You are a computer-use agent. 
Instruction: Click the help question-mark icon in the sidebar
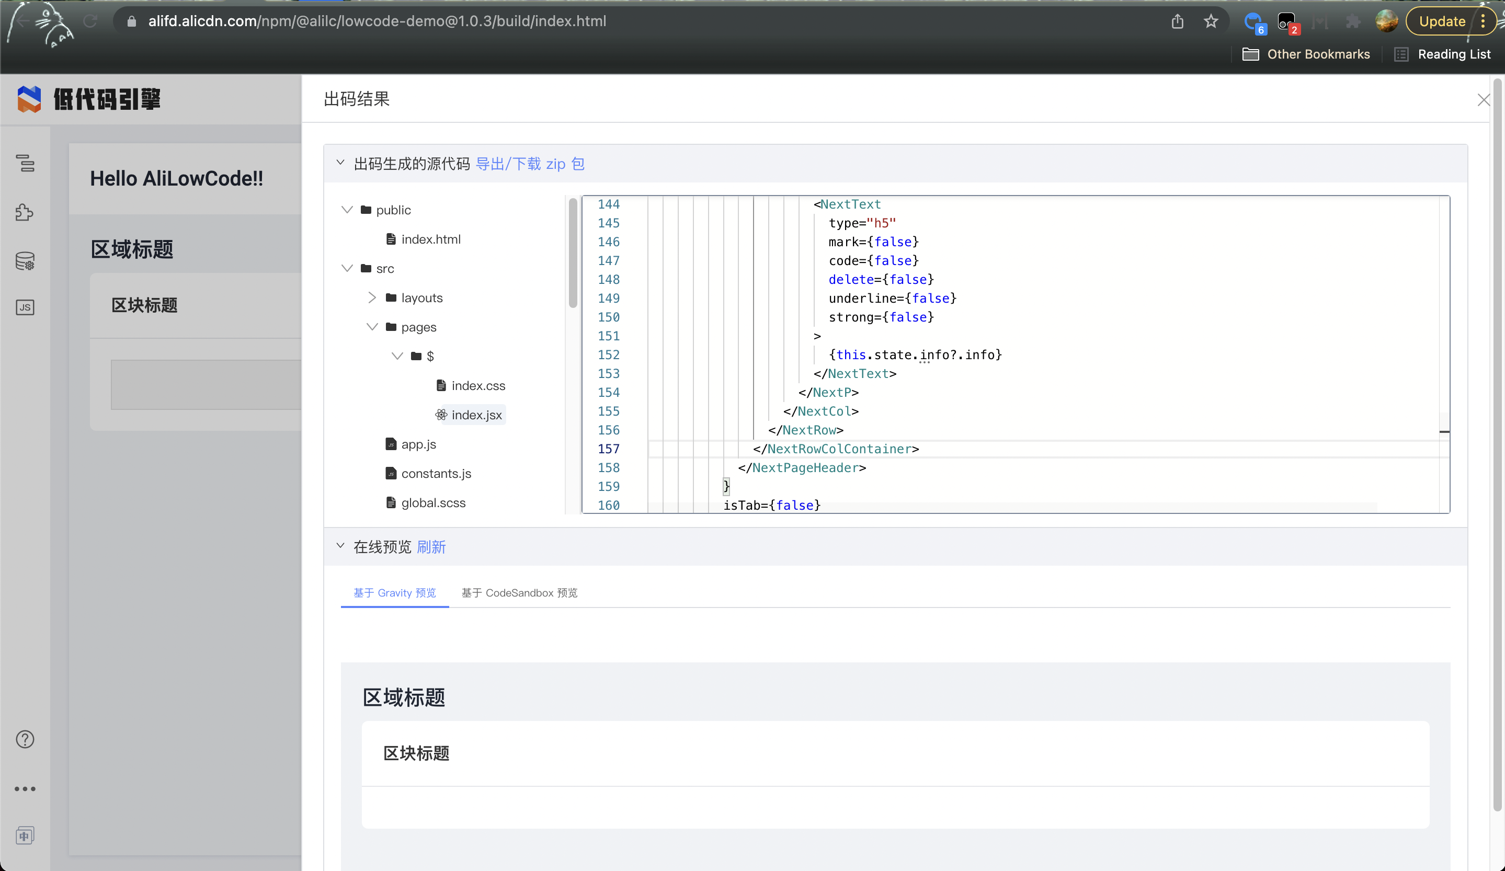tap(25, 739)
